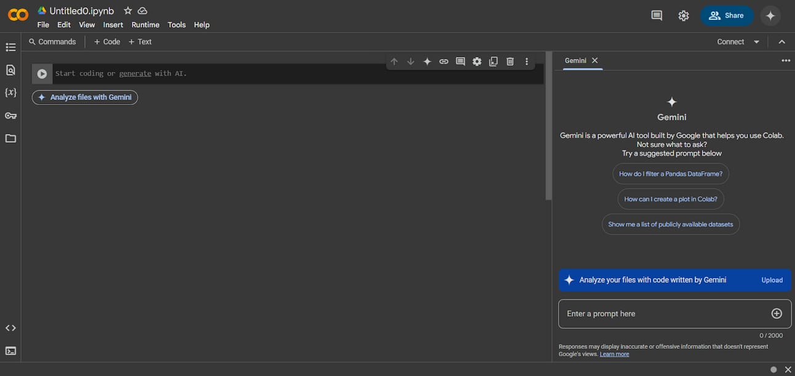Viewport: 795px width, 376px height.
Task: Click Analyze files with Gemini button
Action: tap(85, 97)
